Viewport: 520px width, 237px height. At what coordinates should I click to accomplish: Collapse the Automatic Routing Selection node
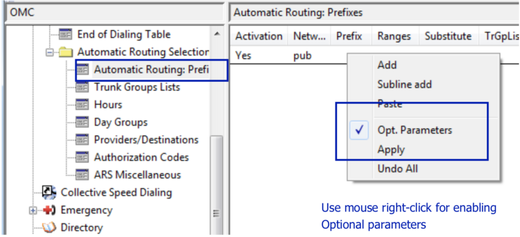pyautogui.click(x=50, y=52)
